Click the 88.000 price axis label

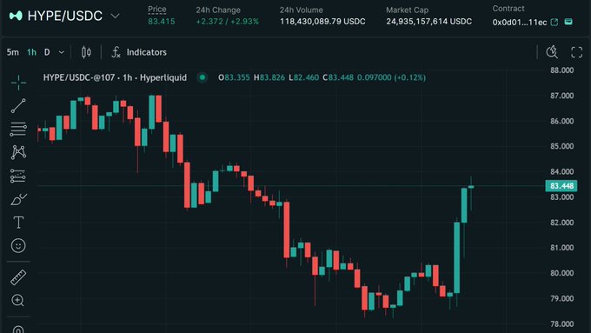point(561,70)
